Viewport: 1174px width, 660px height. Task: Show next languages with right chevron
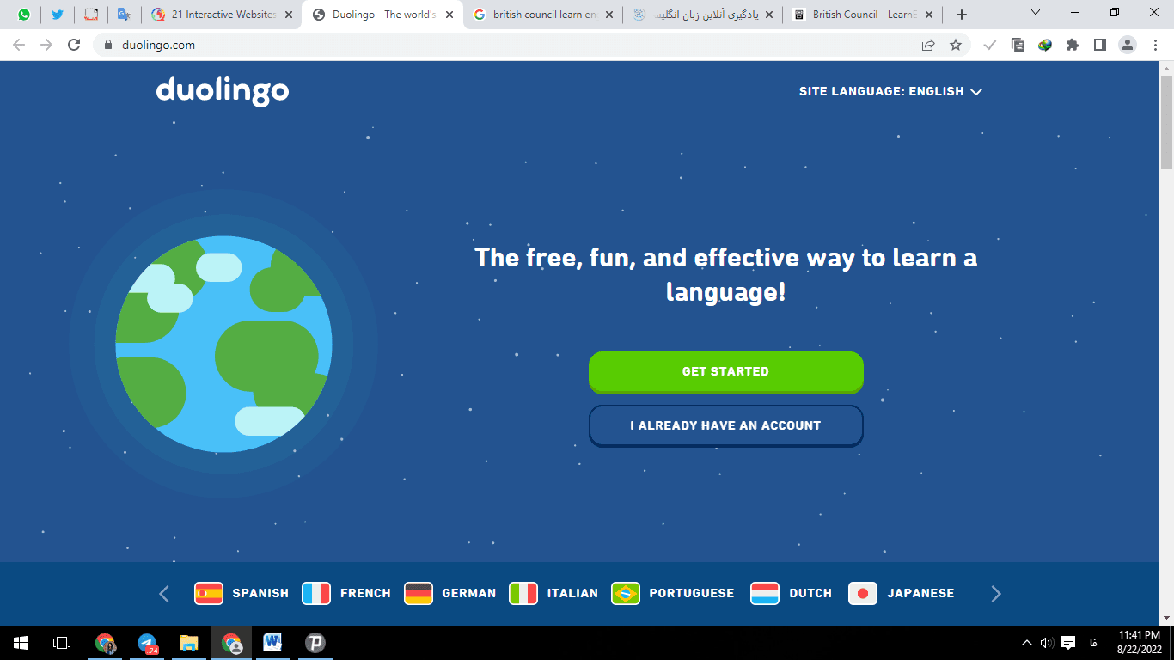(x=996, y=593)
